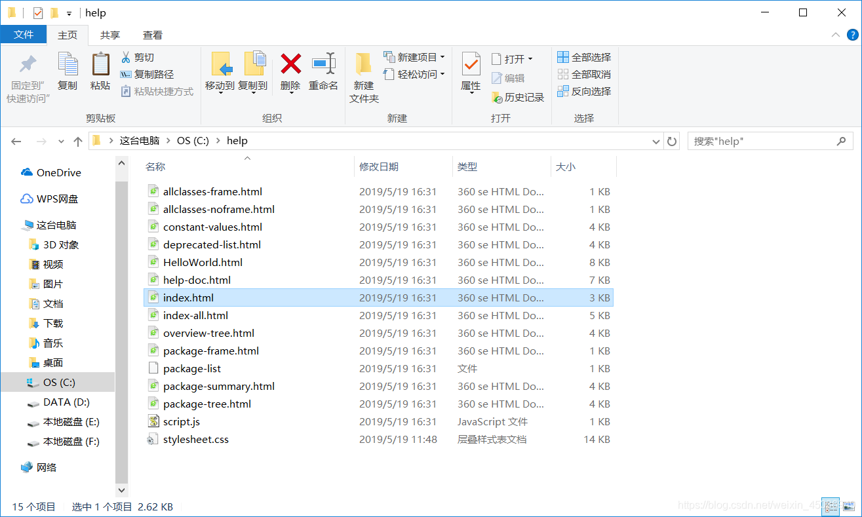Click the 编辑 edit button
The image size is (862, 517).
pyautogui.click(x=508, y=78)
